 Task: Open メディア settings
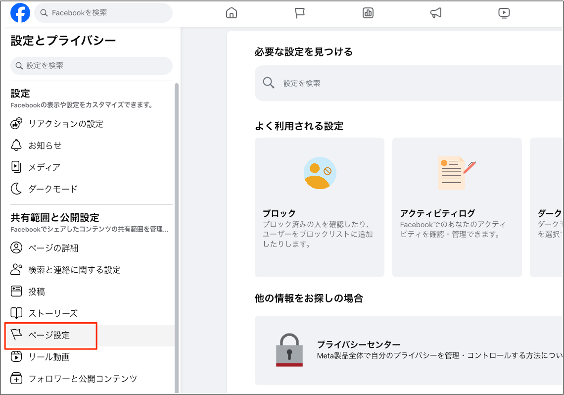coord(92,167)
